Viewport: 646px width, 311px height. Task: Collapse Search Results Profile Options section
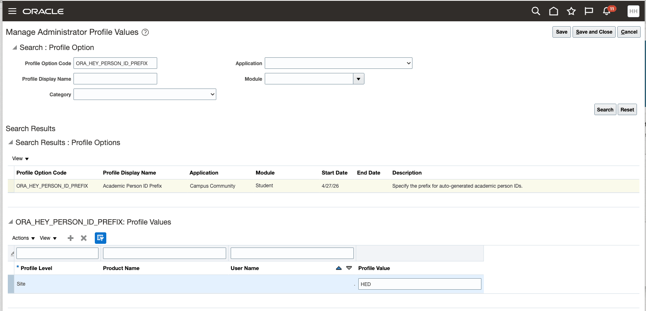(11, 143)
